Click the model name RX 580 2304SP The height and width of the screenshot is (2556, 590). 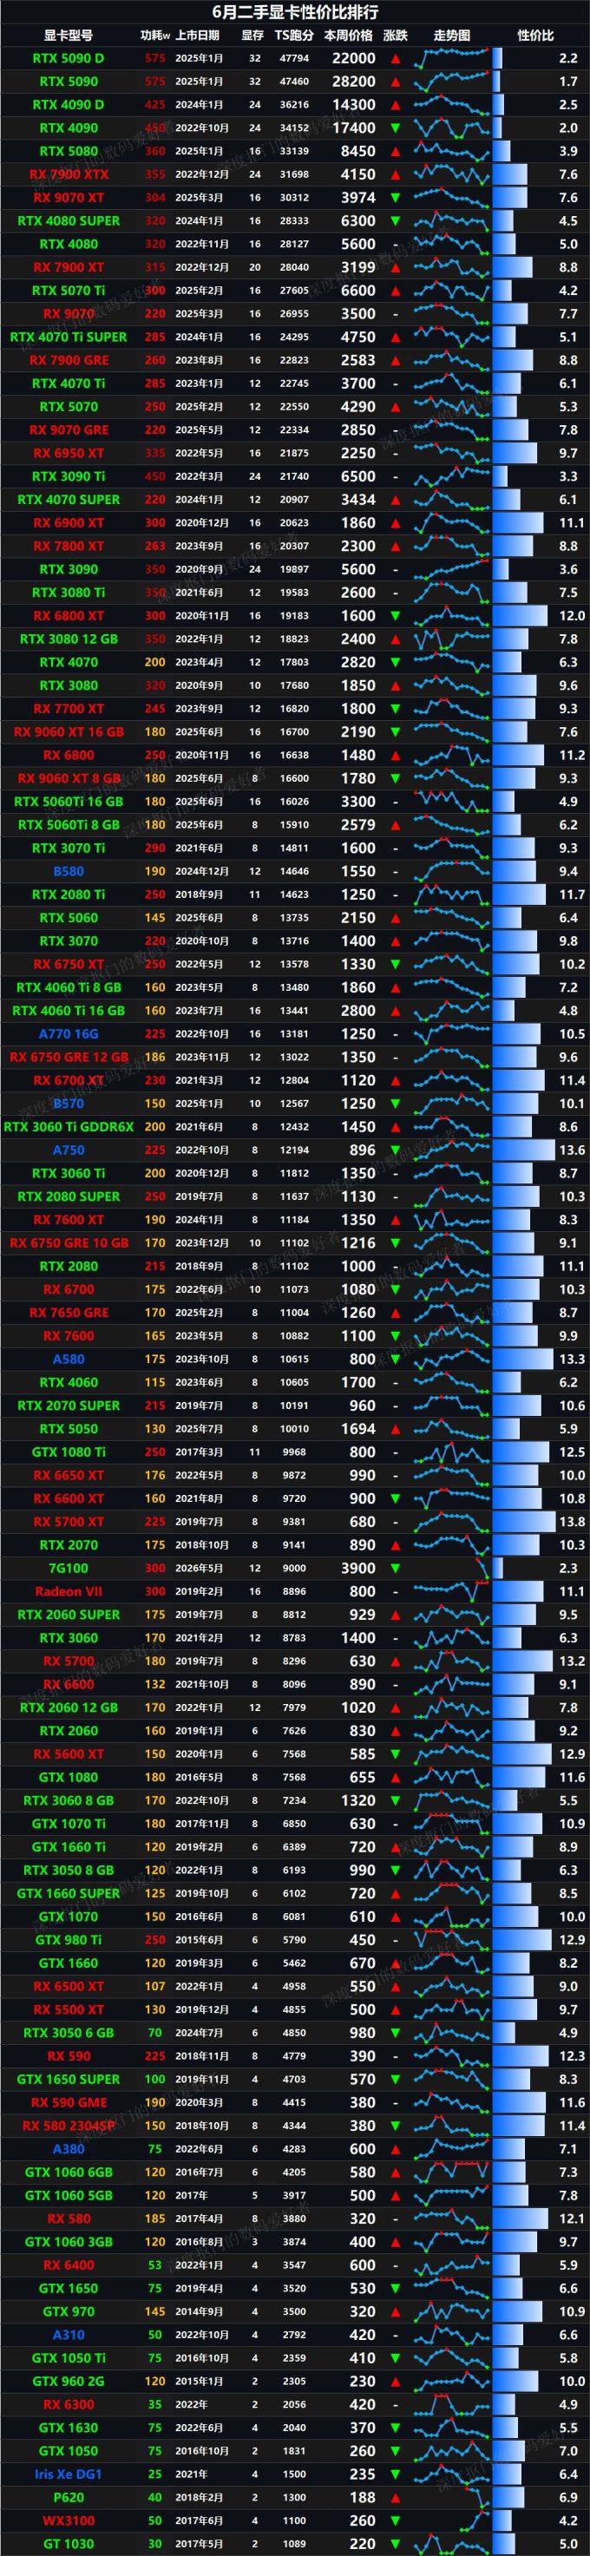69,2126
